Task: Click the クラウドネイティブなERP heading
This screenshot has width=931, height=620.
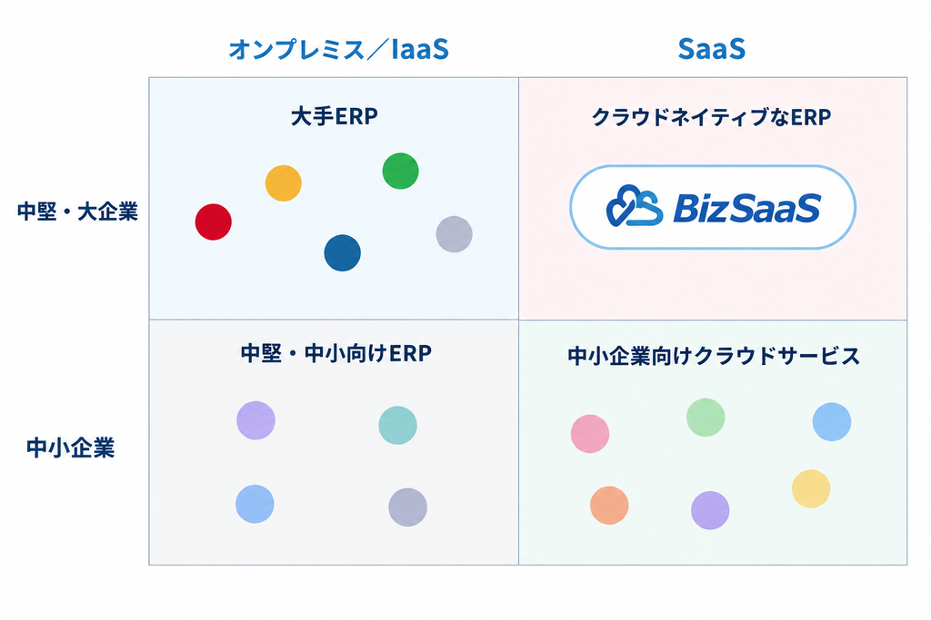Action: [711, 117]
